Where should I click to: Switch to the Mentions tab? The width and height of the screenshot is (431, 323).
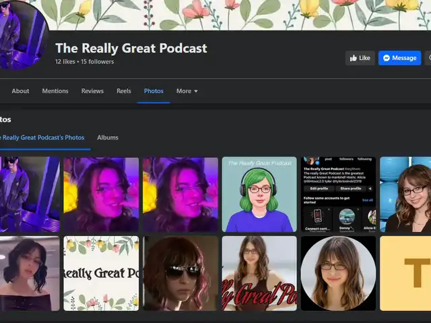[55, 91]
